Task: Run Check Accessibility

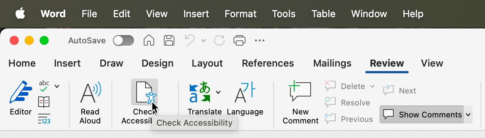Action: coord(144,92)
